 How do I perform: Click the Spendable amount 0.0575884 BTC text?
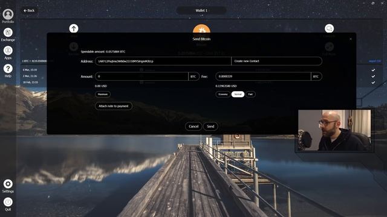[x=103, y=52]
